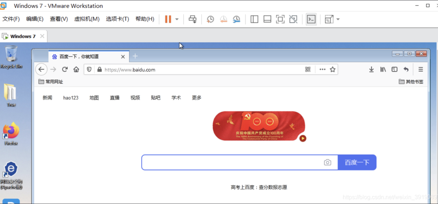Select the 网站安全狗 (Apache版) desktop shortcut

tap(11, 176)
